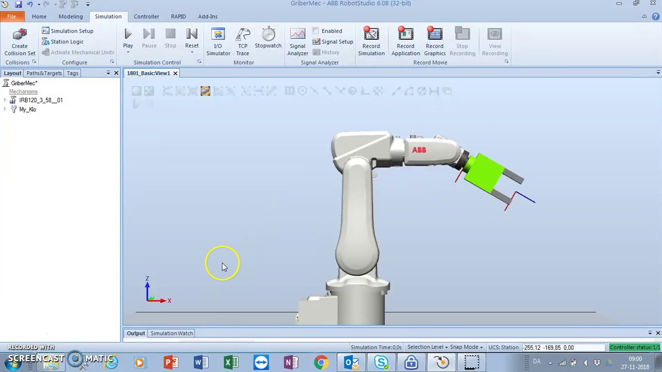Image resolution: width=662 pixels, height=372 pixels.
Task: Click Controller status indicator
Action: click(x=635, y=347)
